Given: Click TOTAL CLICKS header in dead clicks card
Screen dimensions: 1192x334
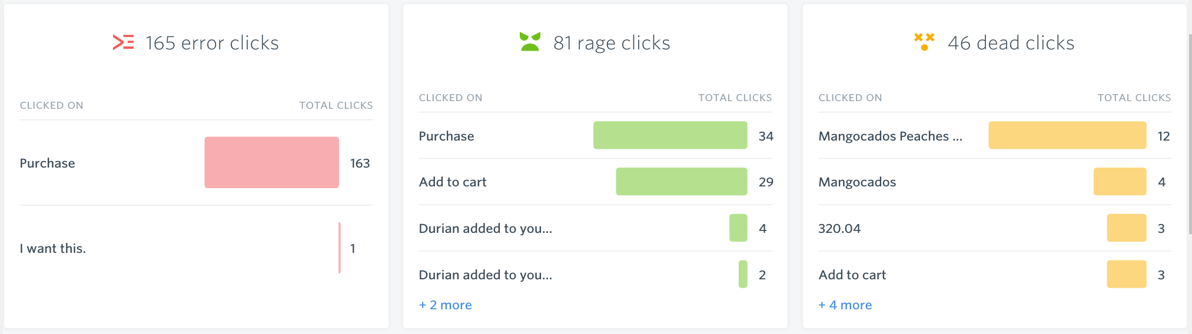Looking at the screenshot, I should [1134, 98].
